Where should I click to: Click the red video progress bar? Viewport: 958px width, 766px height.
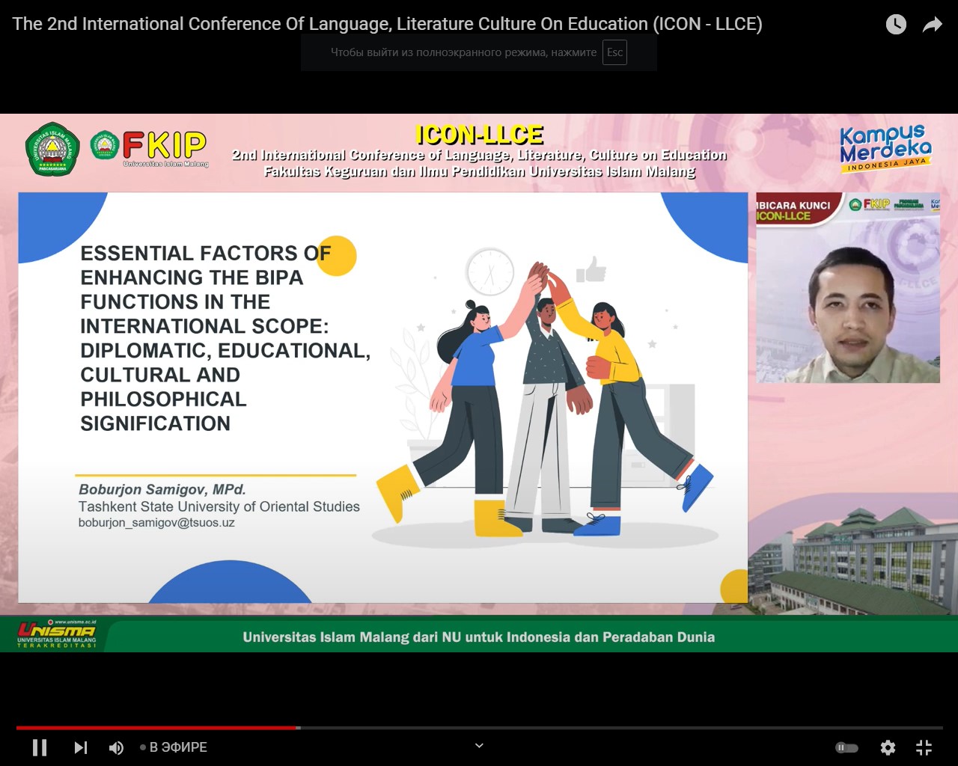(x=157, y=727)
